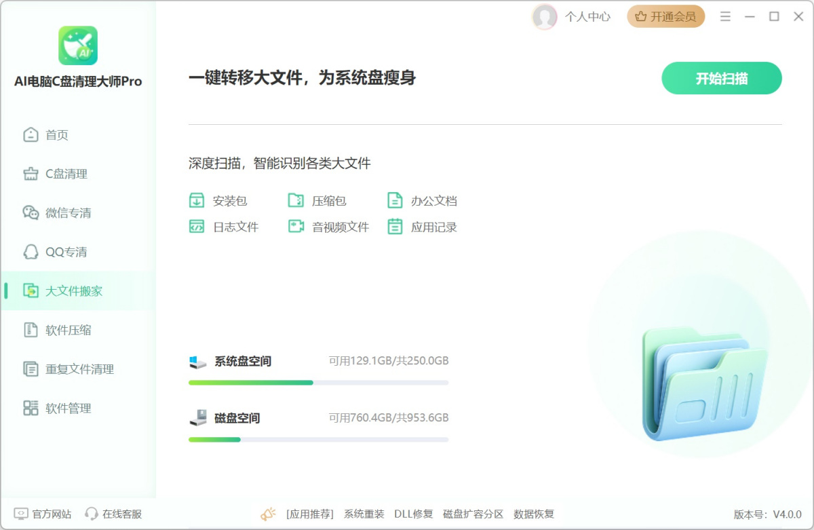Open 官方网站 link
The height and width of the screenshot is (530, 814).
43,514
